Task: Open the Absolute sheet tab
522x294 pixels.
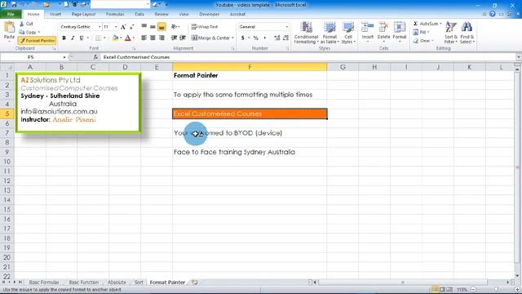Action: coord(117,283)
